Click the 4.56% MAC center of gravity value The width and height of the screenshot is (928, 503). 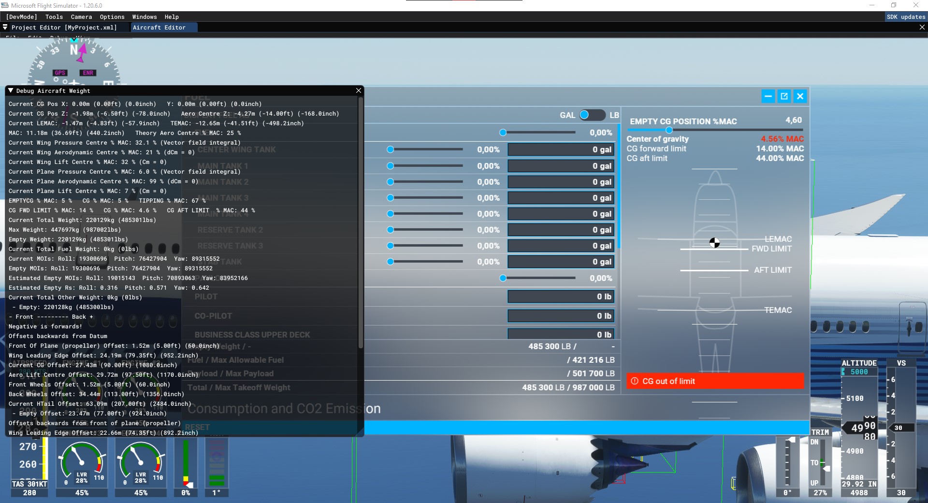tap(783, 139)
